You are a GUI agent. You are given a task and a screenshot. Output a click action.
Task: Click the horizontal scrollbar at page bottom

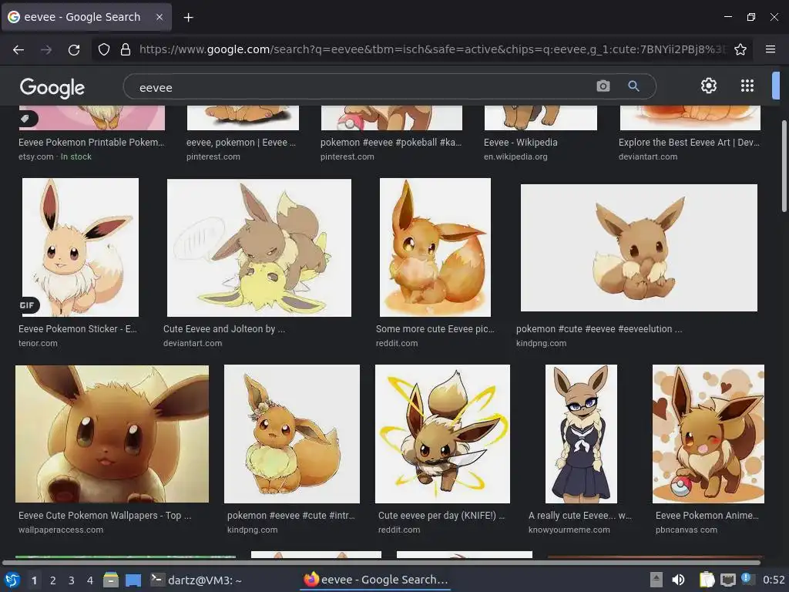[x=381, y=562]
